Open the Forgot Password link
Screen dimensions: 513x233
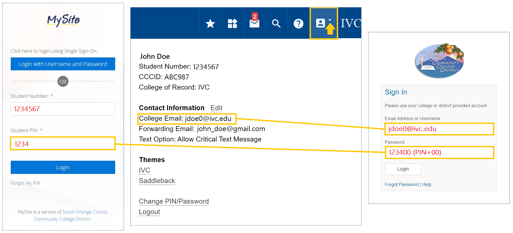(x=401, y=184)
